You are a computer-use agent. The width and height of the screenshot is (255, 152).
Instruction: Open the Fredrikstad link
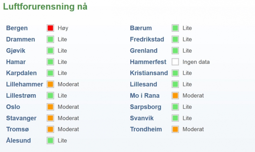(147, 39)
